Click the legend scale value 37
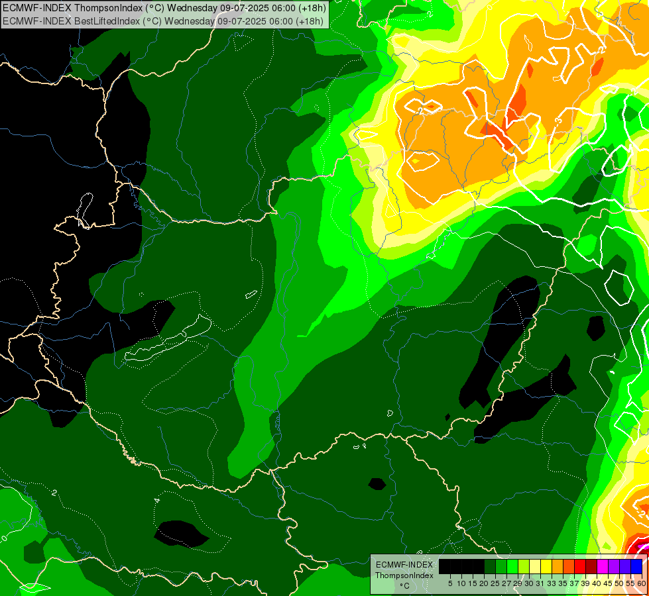The image size is (649, 596). click(574, 583)
